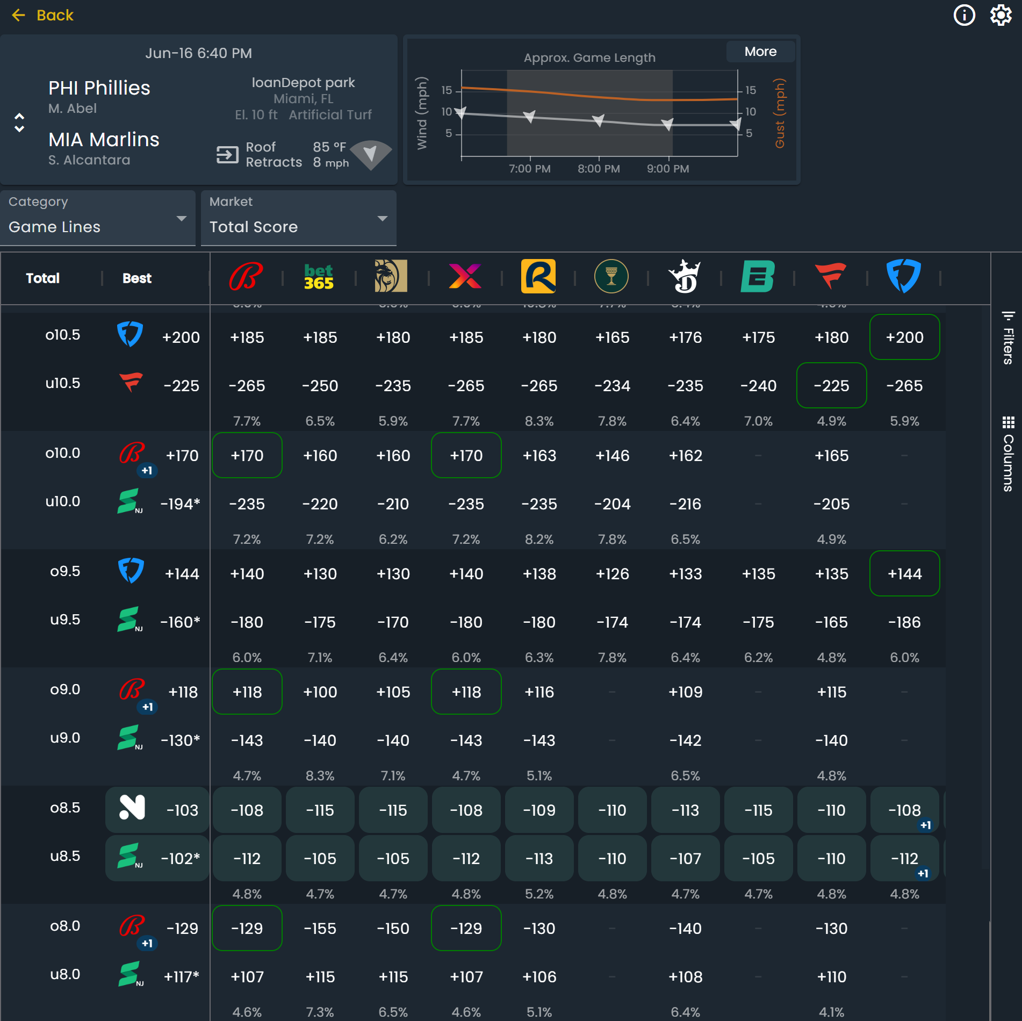Click the roof retracts icon
Screen dimensions: 1022x1021
227,155
